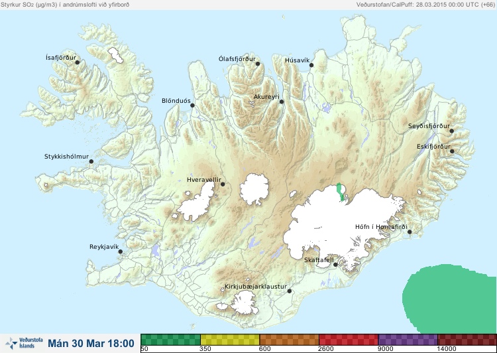Click the 'Ísafjörður' label text

pos(61,58)
